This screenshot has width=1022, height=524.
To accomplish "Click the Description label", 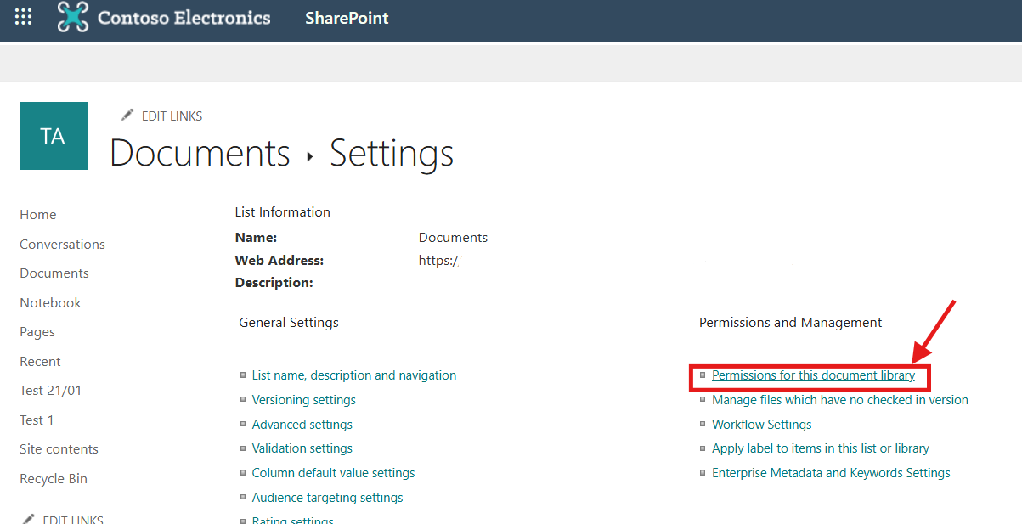I will click(x=274, y=283).
